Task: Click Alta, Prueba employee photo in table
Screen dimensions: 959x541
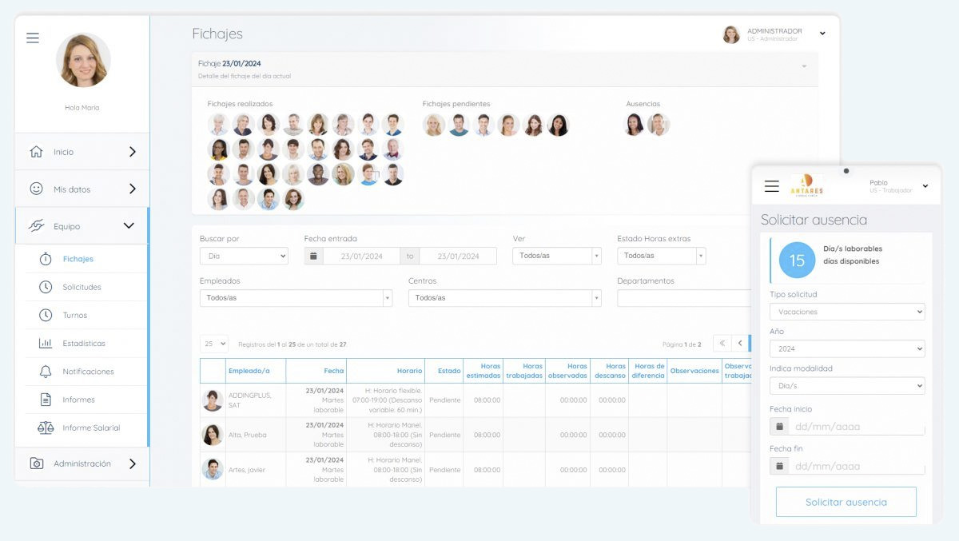Action: point(213,435)
